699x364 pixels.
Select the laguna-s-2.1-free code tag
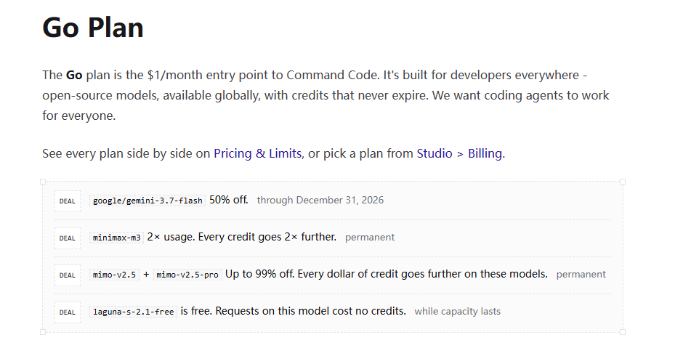[133, 312]
